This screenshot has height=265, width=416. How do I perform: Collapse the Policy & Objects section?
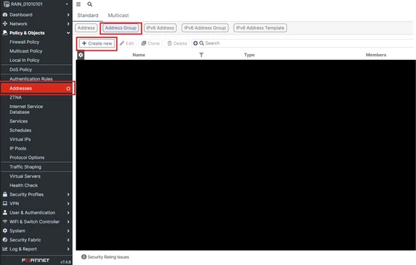[68, 33]
